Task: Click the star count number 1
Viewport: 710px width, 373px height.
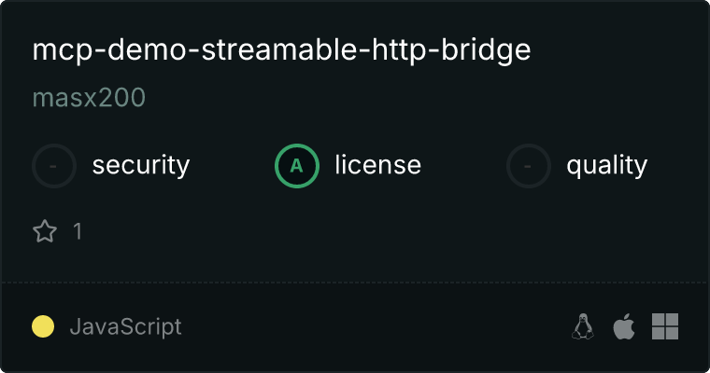Action: 78,231
